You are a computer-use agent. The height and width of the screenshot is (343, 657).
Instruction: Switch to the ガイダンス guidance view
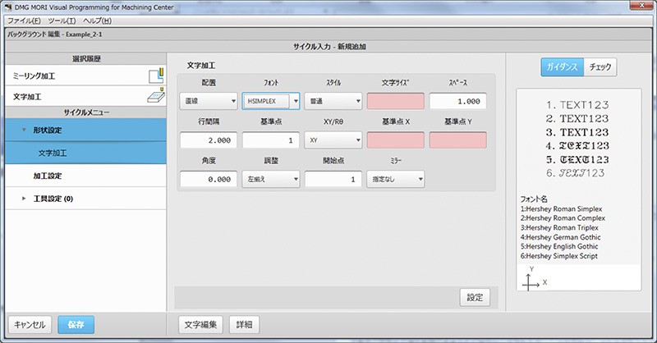point(561,67)
